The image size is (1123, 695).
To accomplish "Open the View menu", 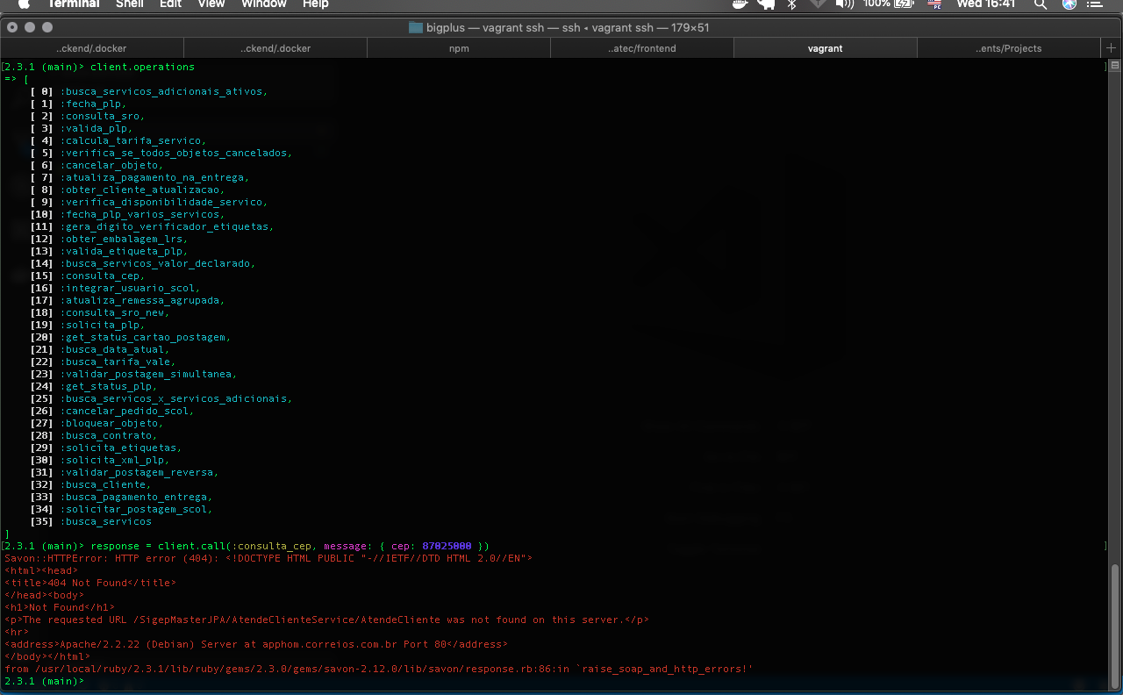I will click(211, 4).
